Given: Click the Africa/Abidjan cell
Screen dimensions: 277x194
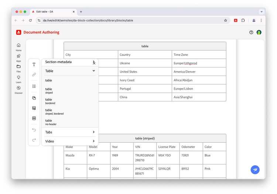Looking at the screenshot, I should [199, 80].
